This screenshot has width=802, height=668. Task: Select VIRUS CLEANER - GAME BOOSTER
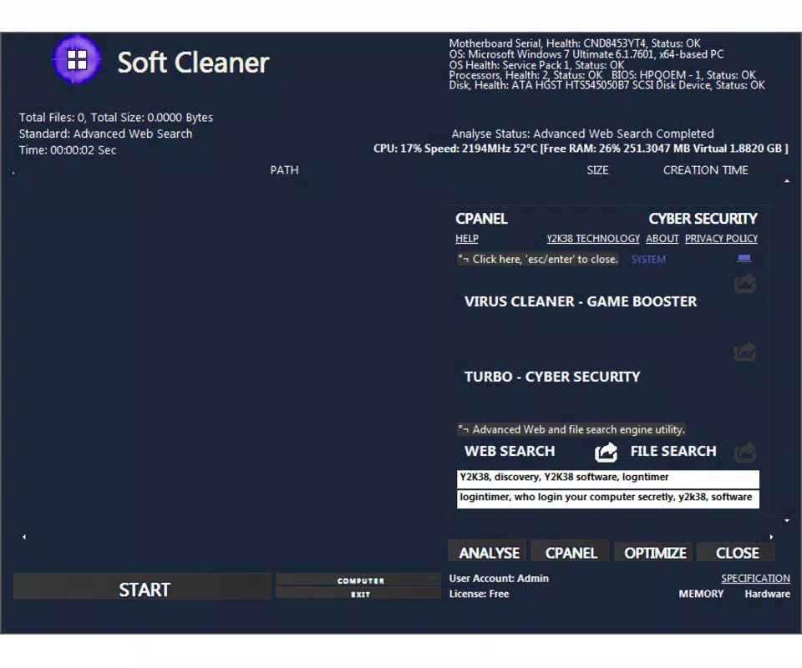580,301
